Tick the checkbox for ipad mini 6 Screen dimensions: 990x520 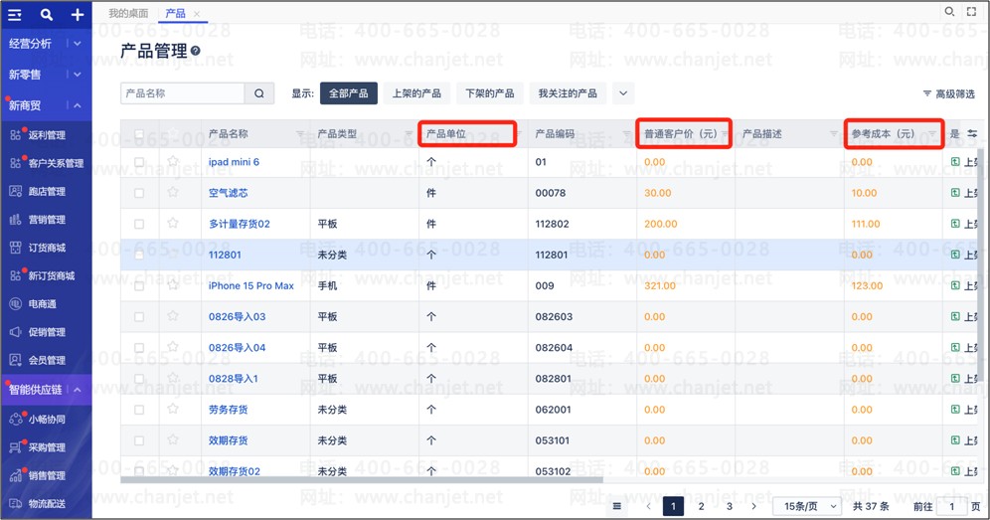[139, 162]
